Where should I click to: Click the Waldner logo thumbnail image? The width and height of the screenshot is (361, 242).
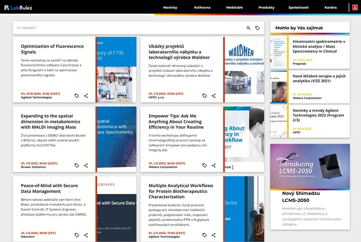tap(244, 70)
